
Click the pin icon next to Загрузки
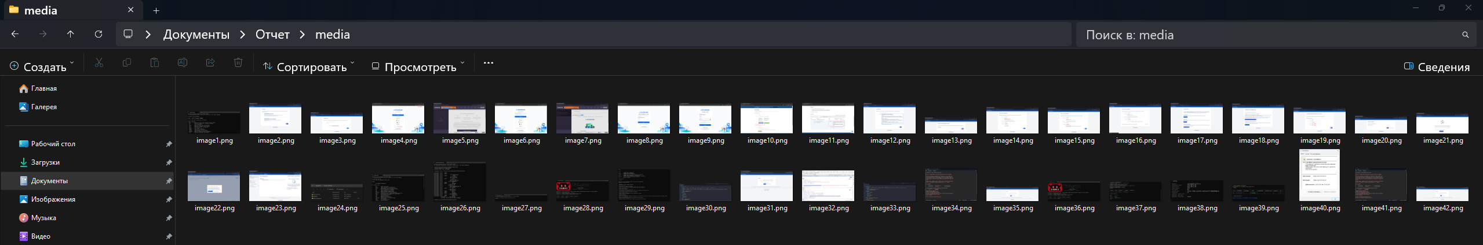169,162
